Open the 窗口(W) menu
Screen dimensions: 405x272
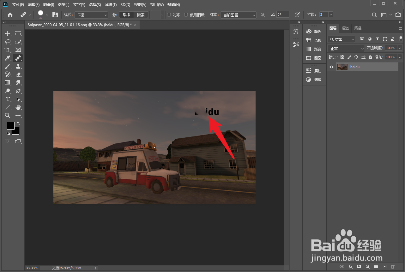(x=157, y=5)
